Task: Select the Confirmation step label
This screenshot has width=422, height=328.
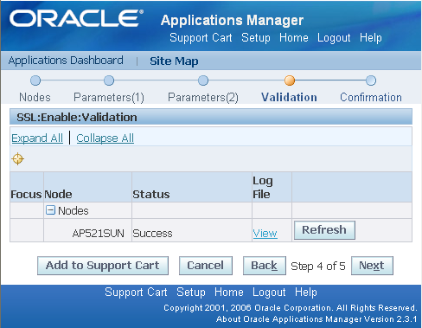Action: 371,97
